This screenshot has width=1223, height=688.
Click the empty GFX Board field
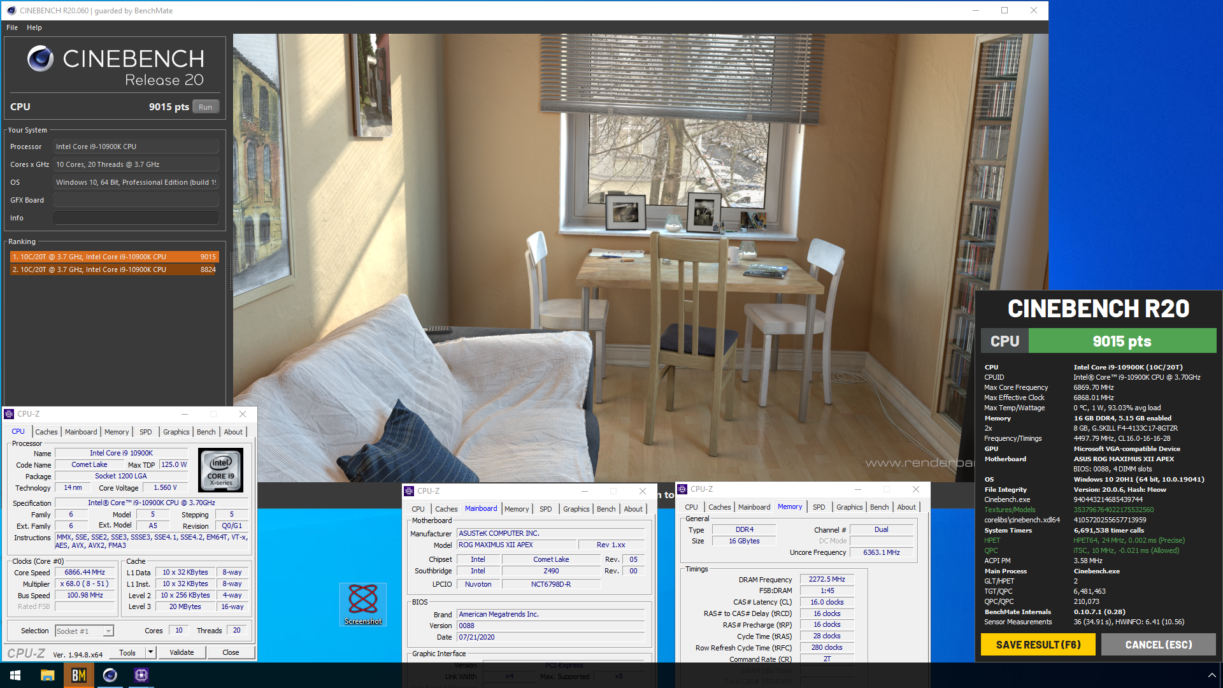[x=136, y=200]
